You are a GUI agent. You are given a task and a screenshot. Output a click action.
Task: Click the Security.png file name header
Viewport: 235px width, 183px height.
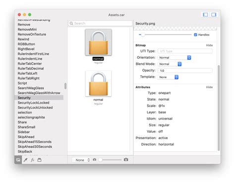(x=145, y=24)
